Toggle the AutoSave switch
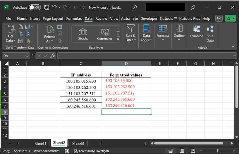 click(35, 7)
